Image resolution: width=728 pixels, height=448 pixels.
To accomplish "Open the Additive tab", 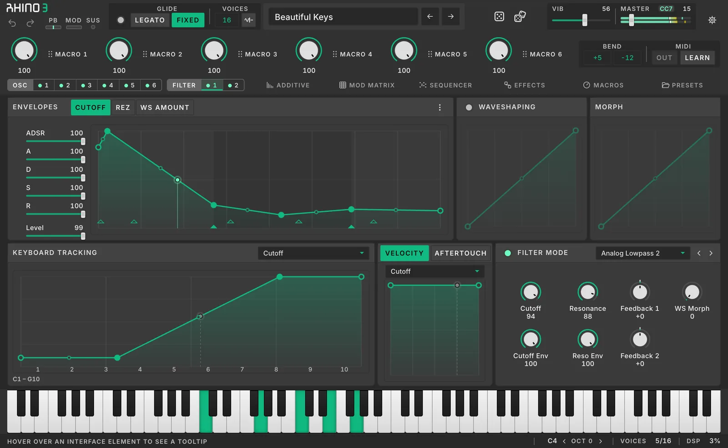I will [x=288, y=85].
